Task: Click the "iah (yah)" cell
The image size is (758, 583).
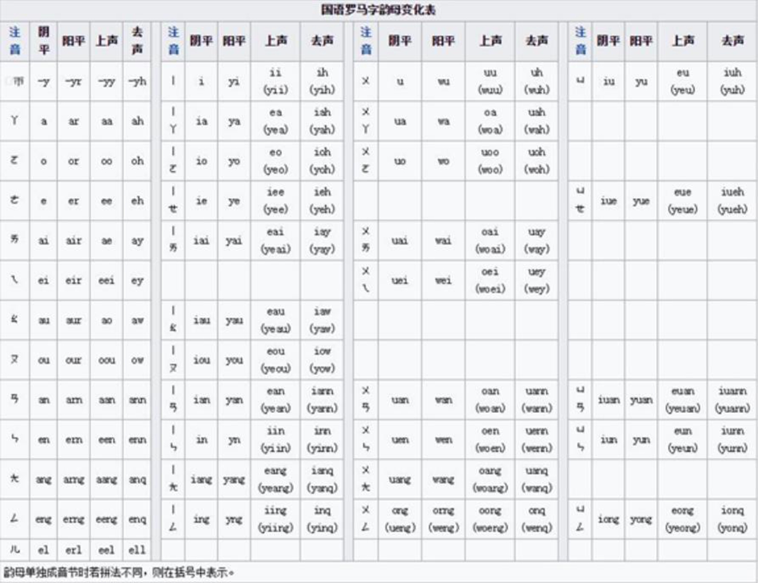Action: pos(322,121)
